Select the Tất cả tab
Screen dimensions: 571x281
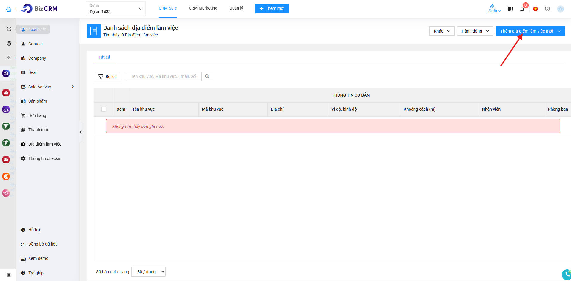tap(104, 57)
